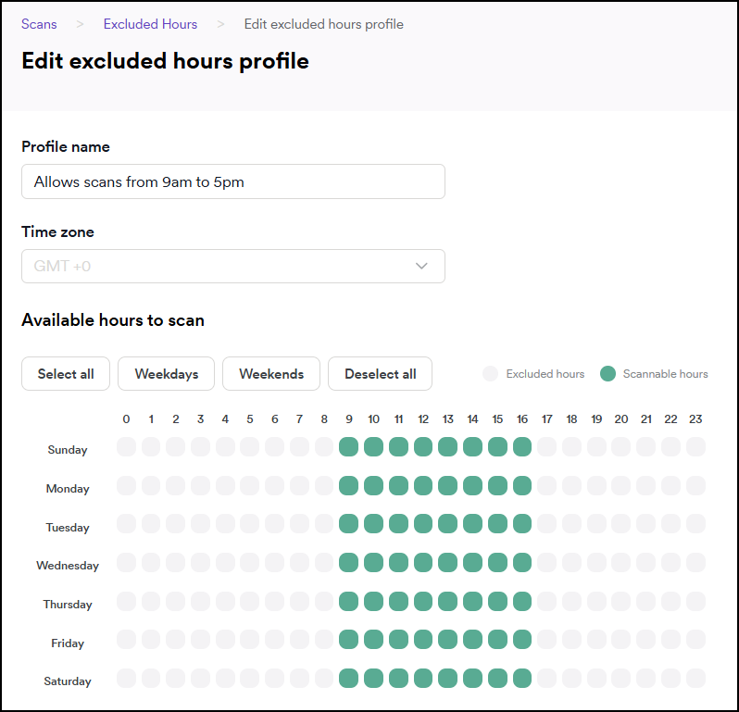This screenshot has height=712, width=739.
Task: Click the hour 12 column header
Action: [x=423, y=418]
